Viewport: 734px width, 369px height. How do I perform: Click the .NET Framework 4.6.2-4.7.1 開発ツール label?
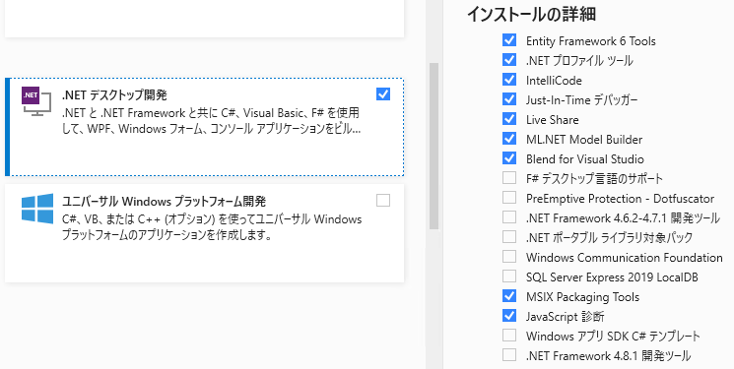(623, 217)
